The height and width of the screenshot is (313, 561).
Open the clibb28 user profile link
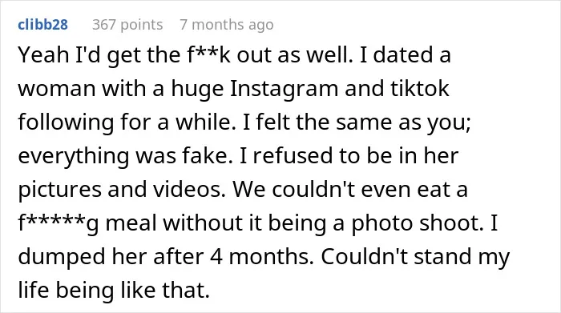pos(43,25)
